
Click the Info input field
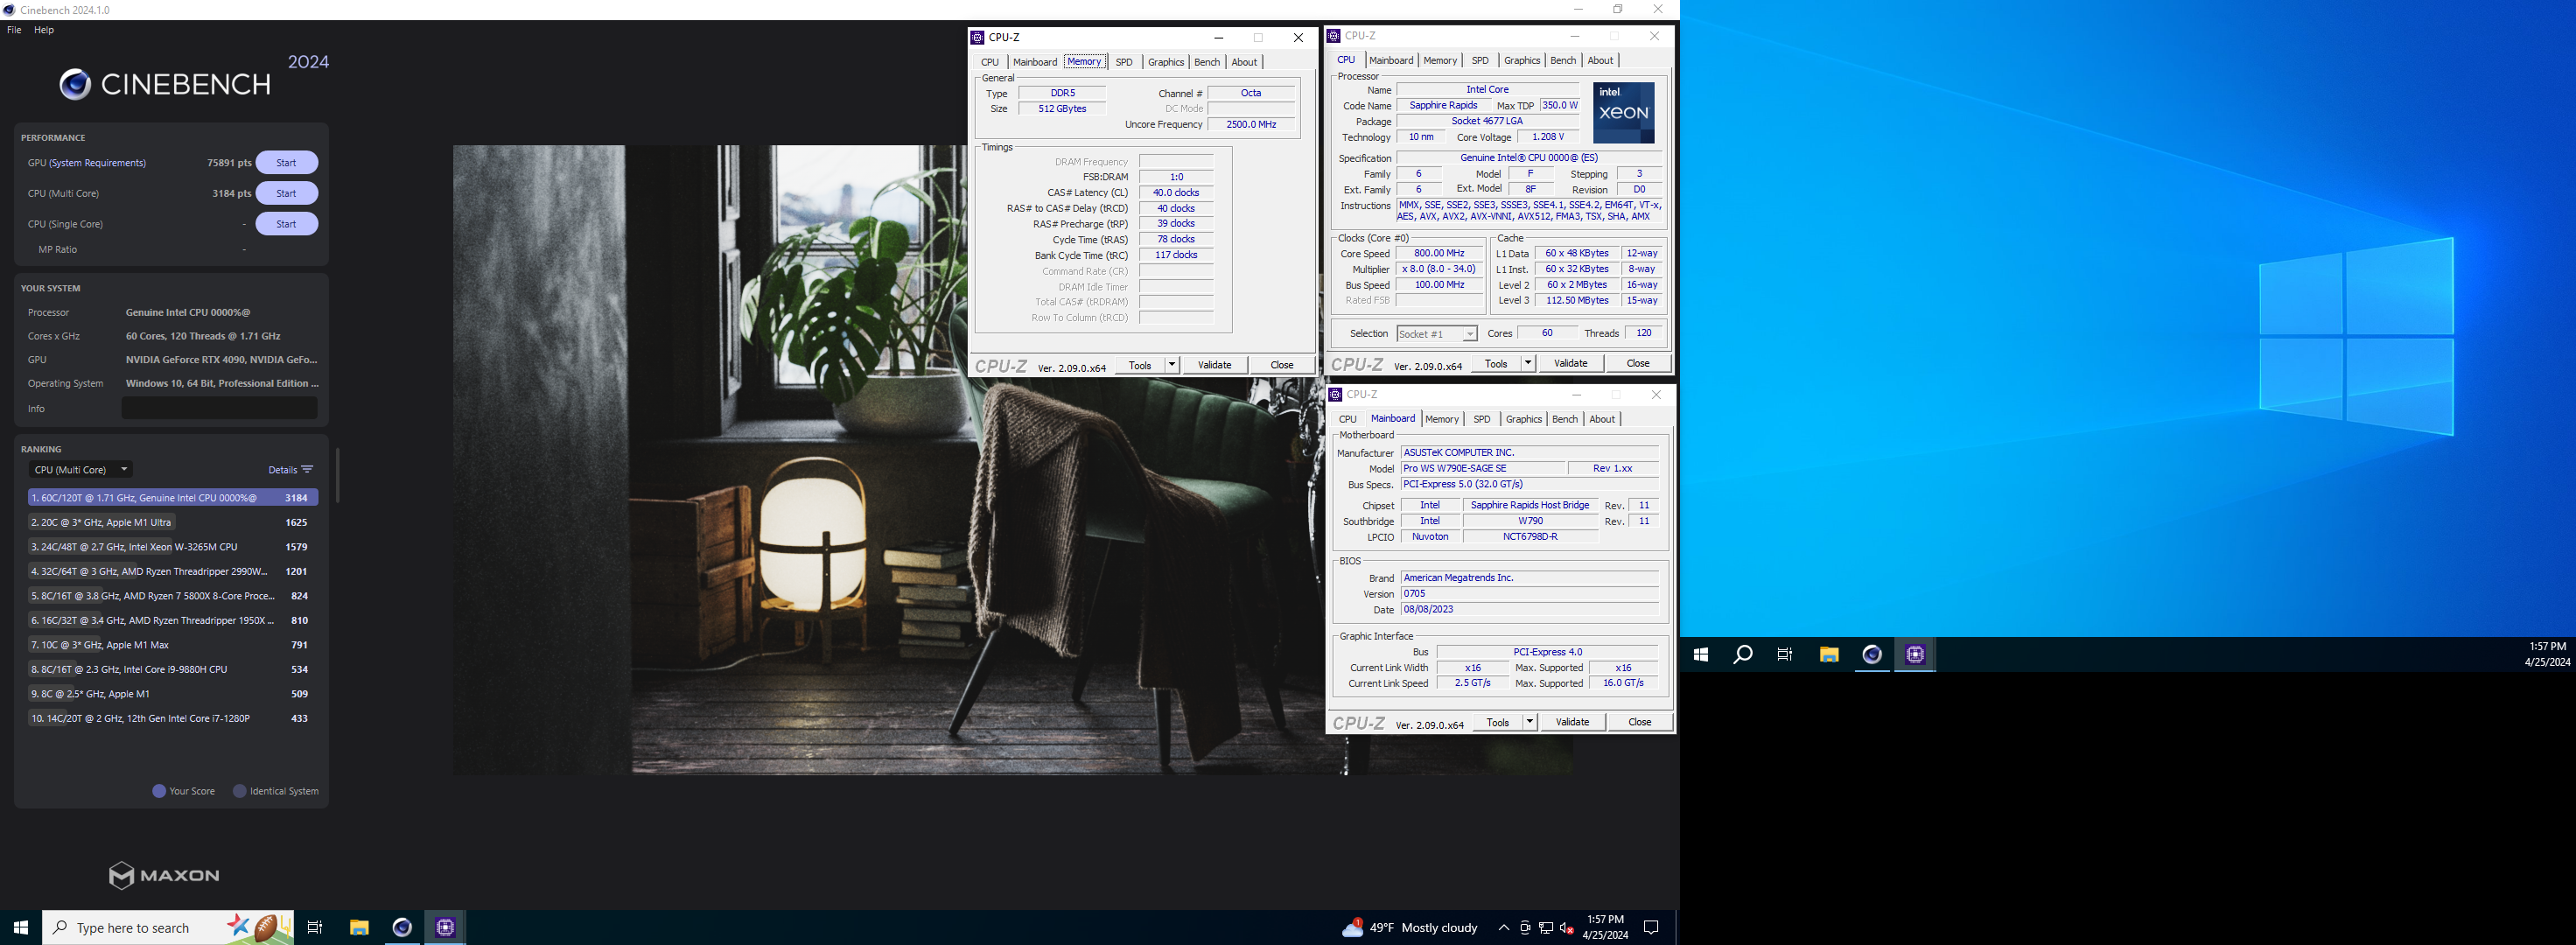[219, 408]
